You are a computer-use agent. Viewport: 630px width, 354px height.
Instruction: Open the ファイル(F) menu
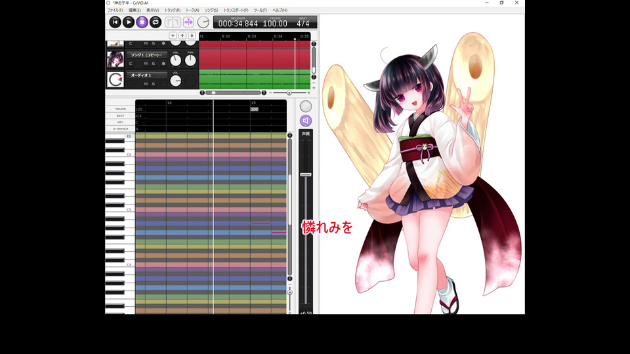pos(115,10)
